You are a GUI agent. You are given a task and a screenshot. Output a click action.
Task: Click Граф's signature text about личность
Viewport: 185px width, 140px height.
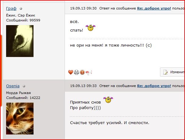pyautogui.click(x=111, y=45)
